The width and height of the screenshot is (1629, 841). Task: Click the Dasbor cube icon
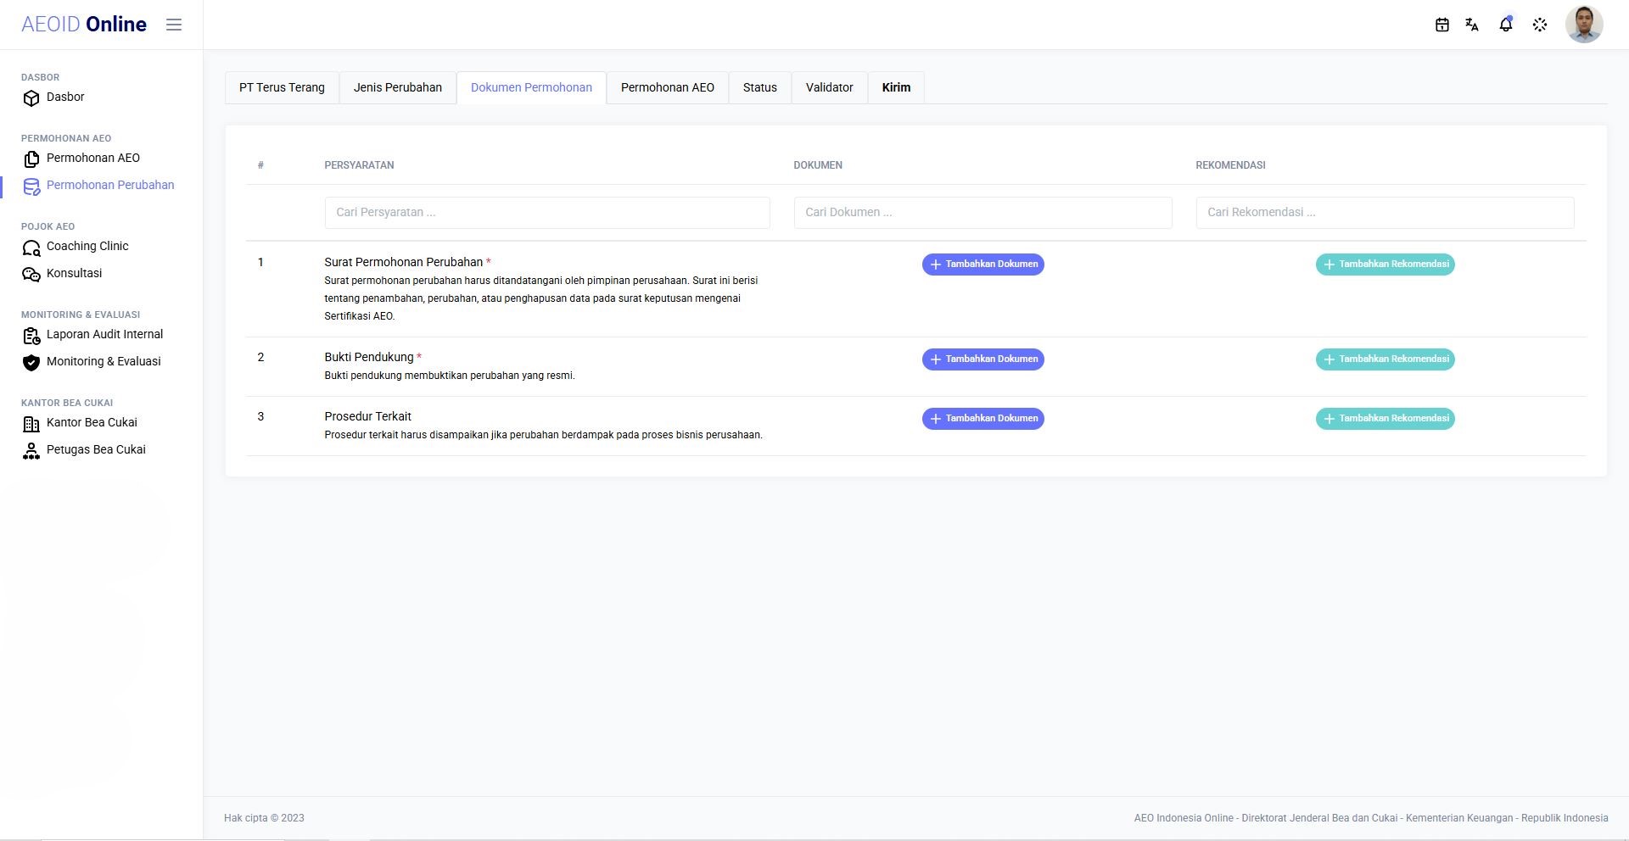point(31,98)
